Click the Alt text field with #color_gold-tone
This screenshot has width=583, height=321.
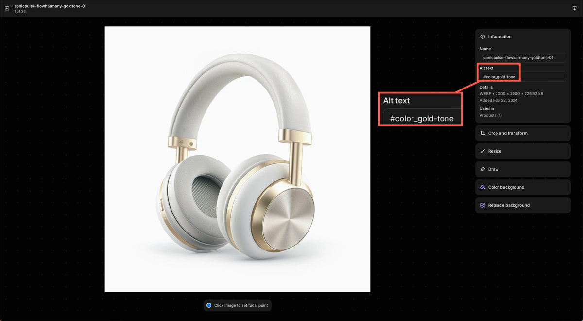523,77
